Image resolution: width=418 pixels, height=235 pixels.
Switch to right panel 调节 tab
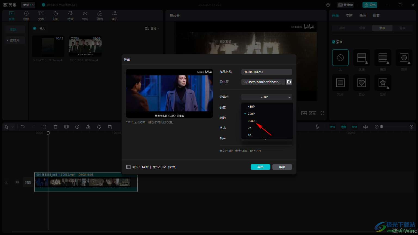click(376, 16)
